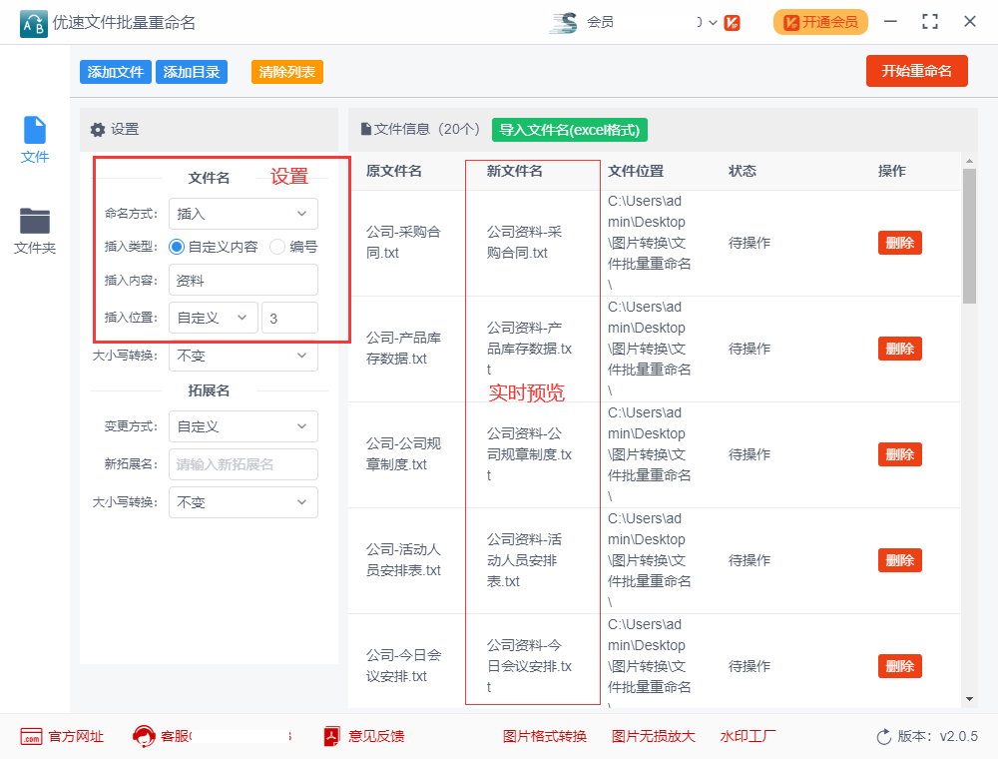Click 待操作 status of 公司-采购合同.txt row

[x=749, y=243]
